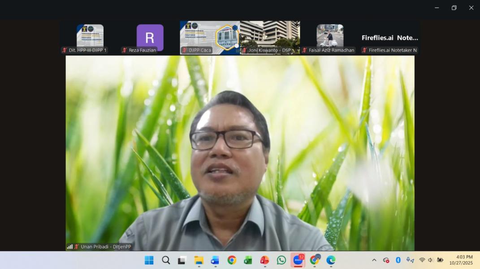Click the Windows Start button
Image resolution: width=480 pixels, height=269 pixels.
pos(149,260)
